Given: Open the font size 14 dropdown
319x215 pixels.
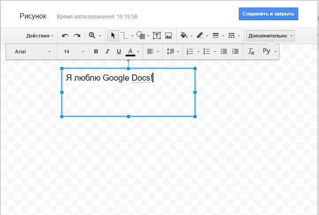Looking at the screenshot, I should point(74,52).
